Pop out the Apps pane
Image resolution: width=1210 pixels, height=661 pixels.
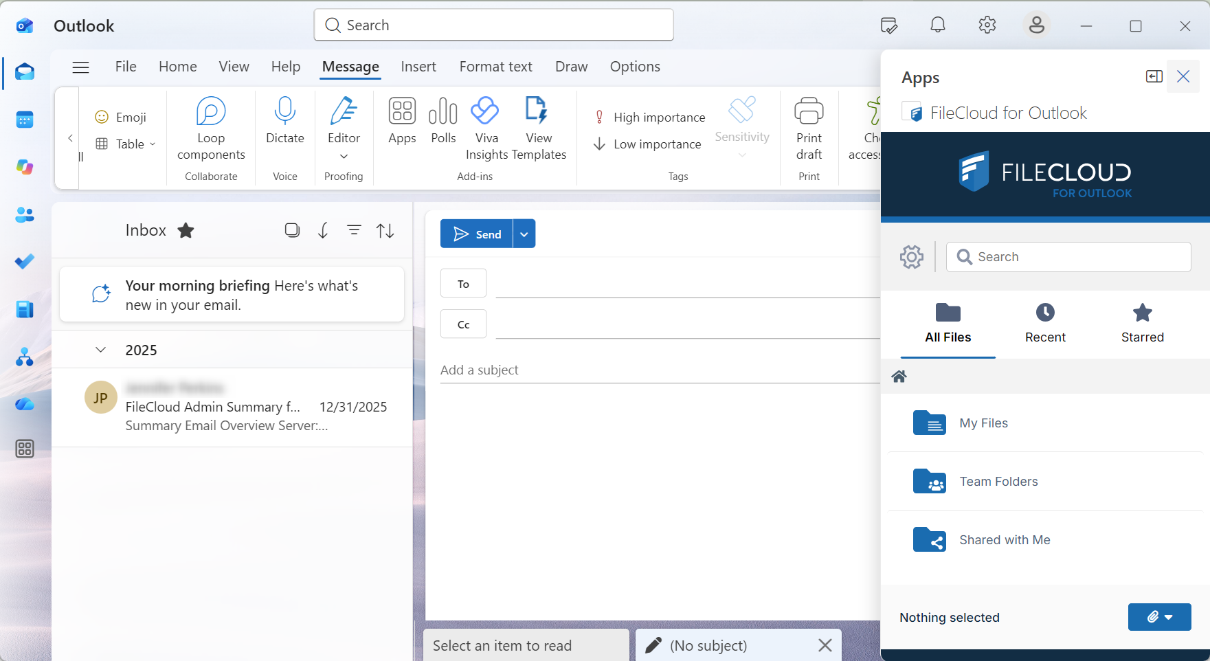[x=1154, y=76]
